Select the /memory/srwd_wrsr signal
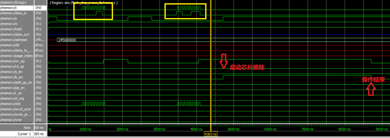Viewport: 390px width, 138px height. coord(17,109)
